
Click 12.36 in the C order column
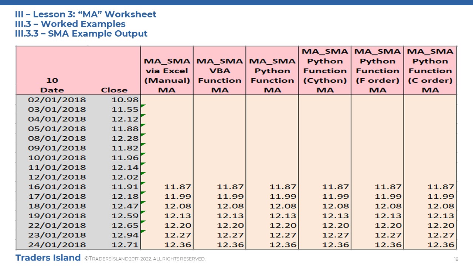441,245
